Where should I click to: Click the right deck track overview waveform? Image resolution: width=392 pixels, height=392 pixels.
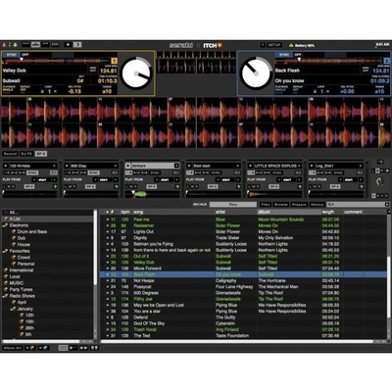click(x=329, y=61)
